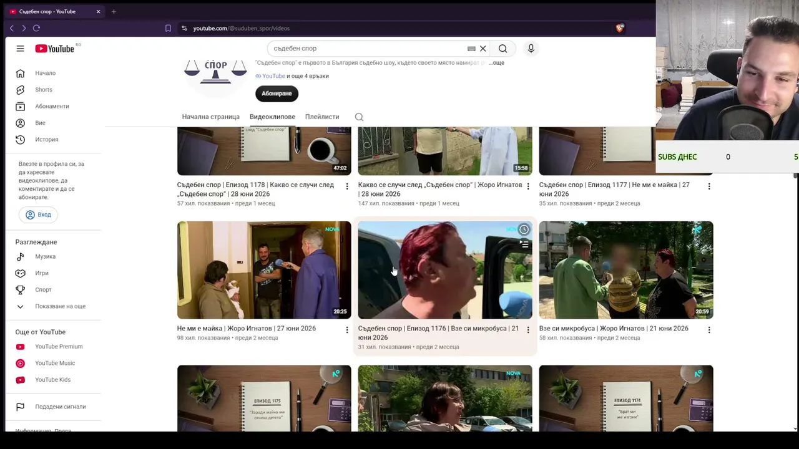Open options for Не ми е майка Жоро Игнатов
799x449 pixels.
[x=347, y=329]
